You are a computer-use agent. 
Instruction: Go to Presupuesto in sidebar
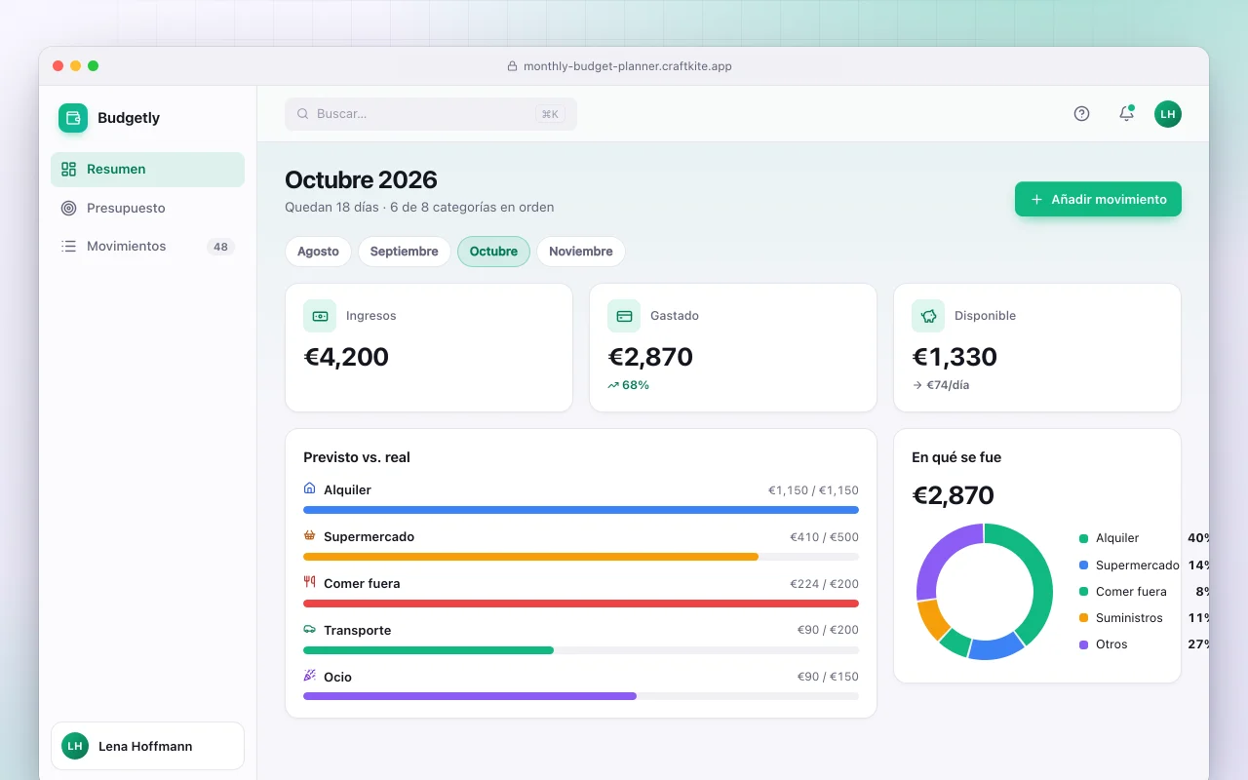[x=147, y=208]
